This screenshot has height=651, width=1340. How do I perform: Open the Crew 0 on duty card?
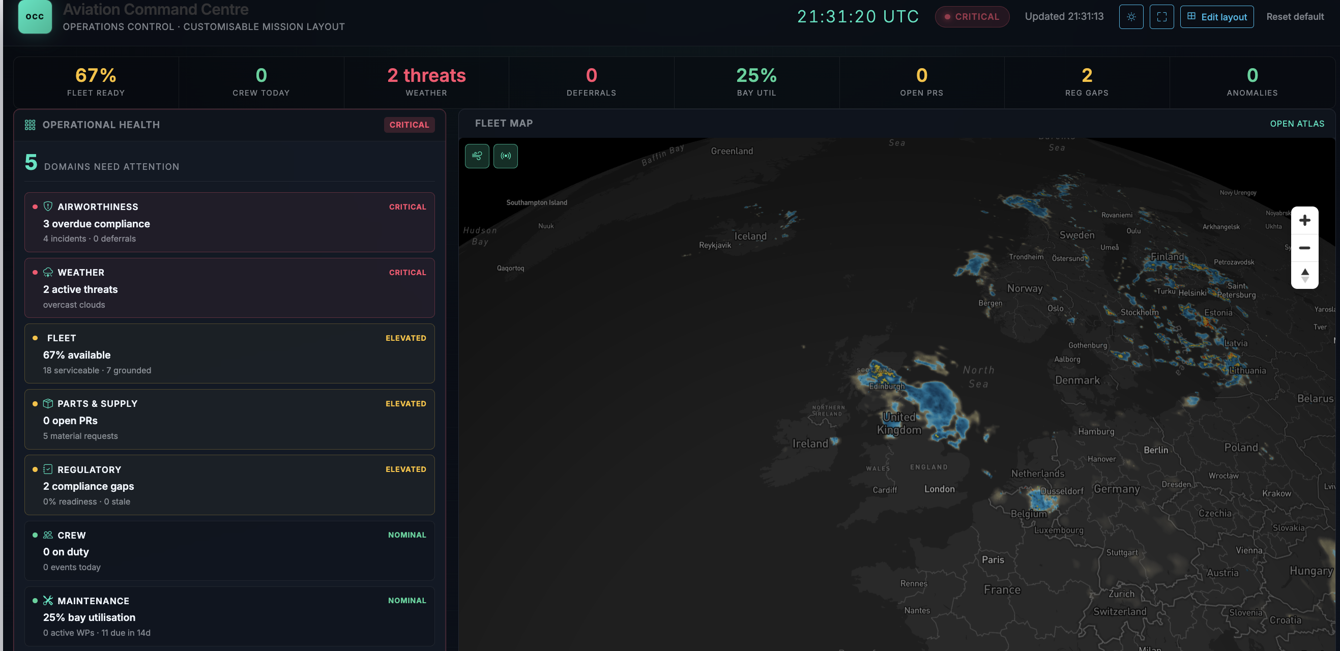tap(229, 551)
